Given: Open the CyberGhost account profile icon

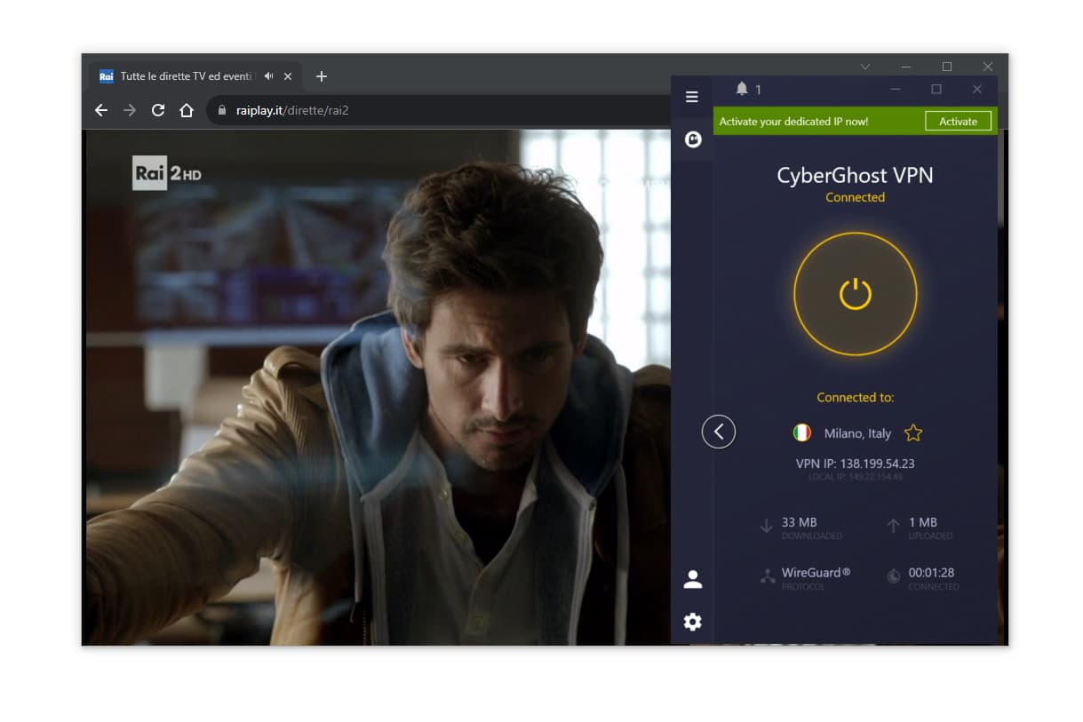Looking at the screenshot, I should coord(693,579).
